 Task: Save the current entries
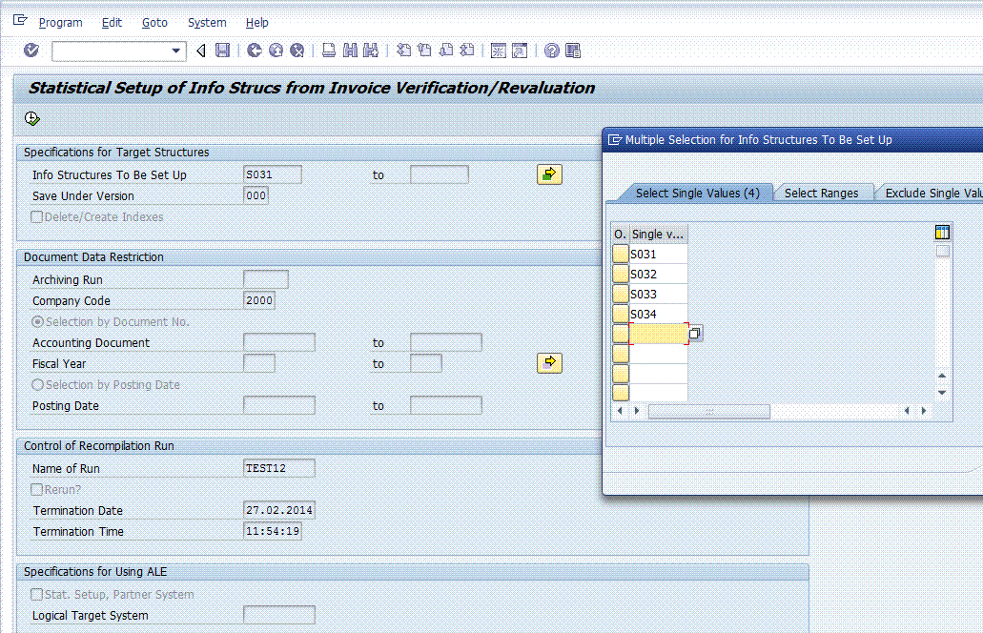(x=222, y=51)
